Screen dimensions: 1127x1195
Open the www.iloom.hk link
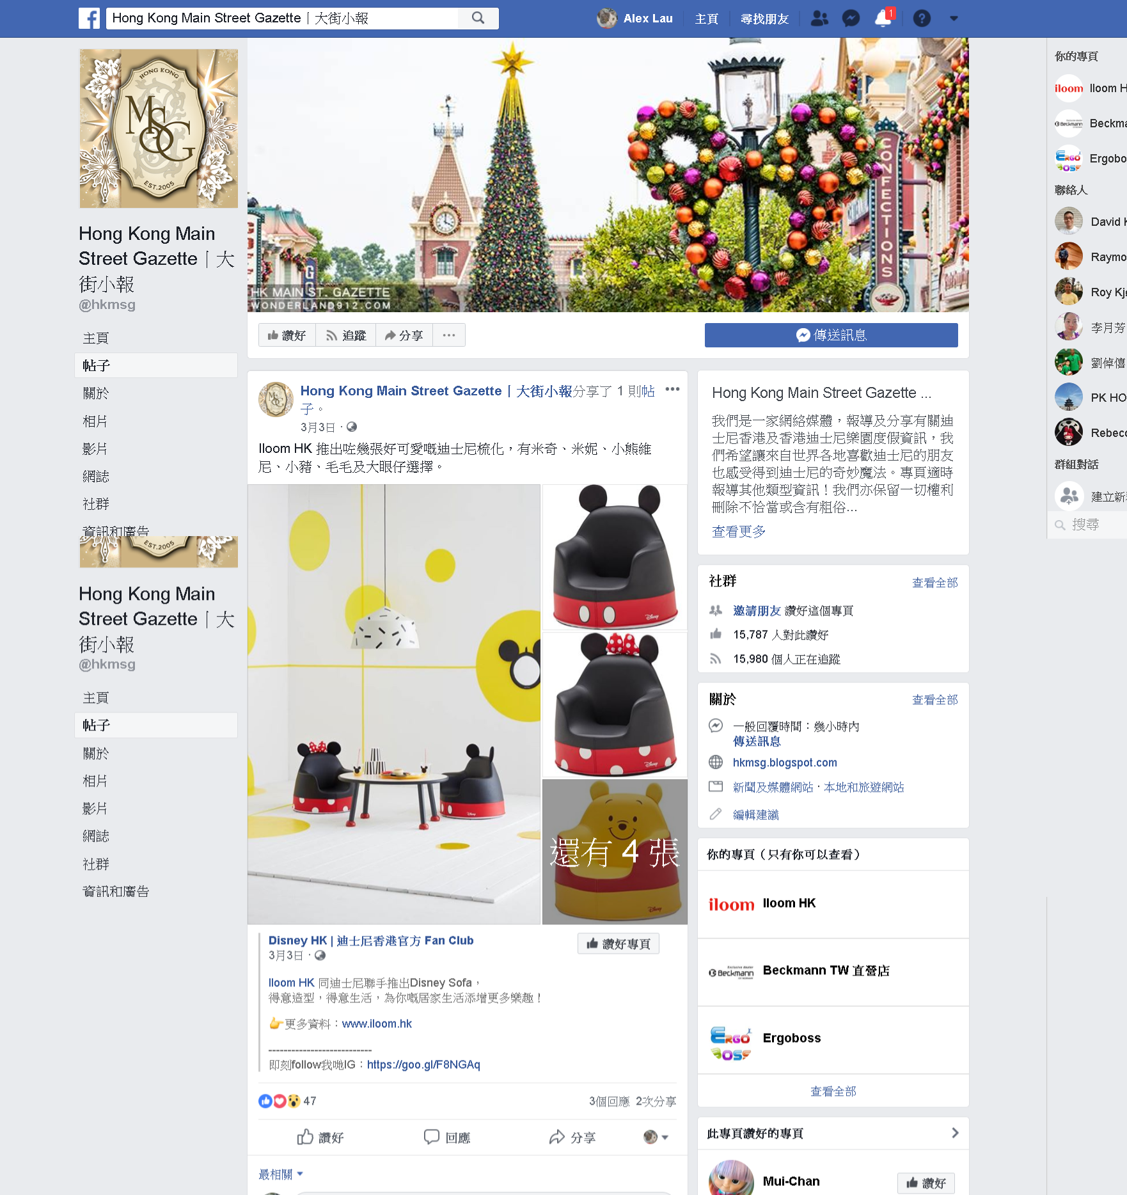pos(377,1024)
